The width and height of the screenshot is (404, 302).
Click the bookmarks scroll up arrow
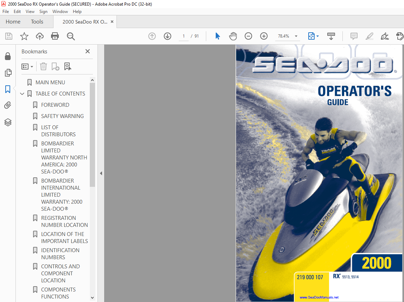[x=93, y=80]
